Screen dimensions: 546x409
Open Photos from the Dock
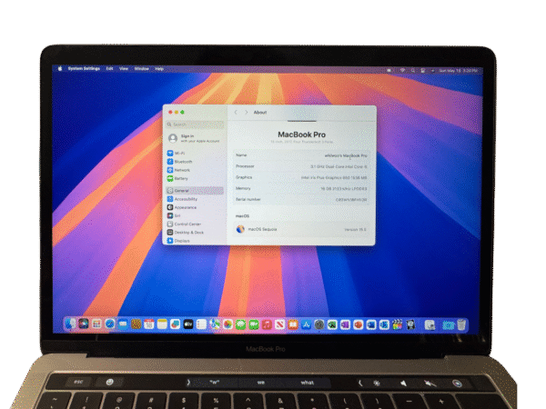click(227, 324)
